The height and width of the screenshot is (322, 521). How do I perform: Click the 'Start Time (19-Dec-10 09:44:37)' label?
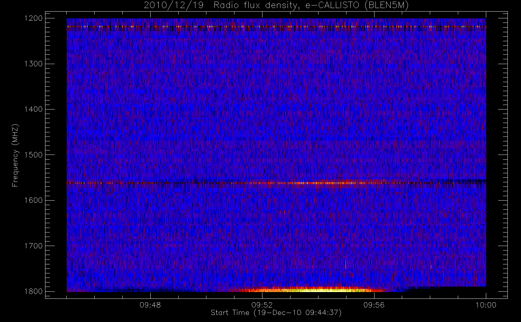pos(276,313)
